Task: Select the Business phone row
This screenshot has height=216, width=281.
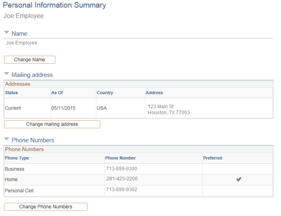Action: click(14, 169)
